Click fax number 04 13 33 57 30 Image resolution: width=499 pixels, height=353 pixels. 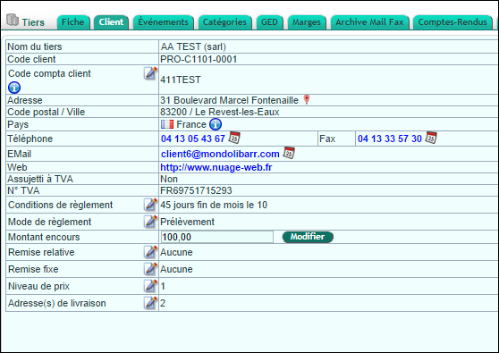(390, 139)
